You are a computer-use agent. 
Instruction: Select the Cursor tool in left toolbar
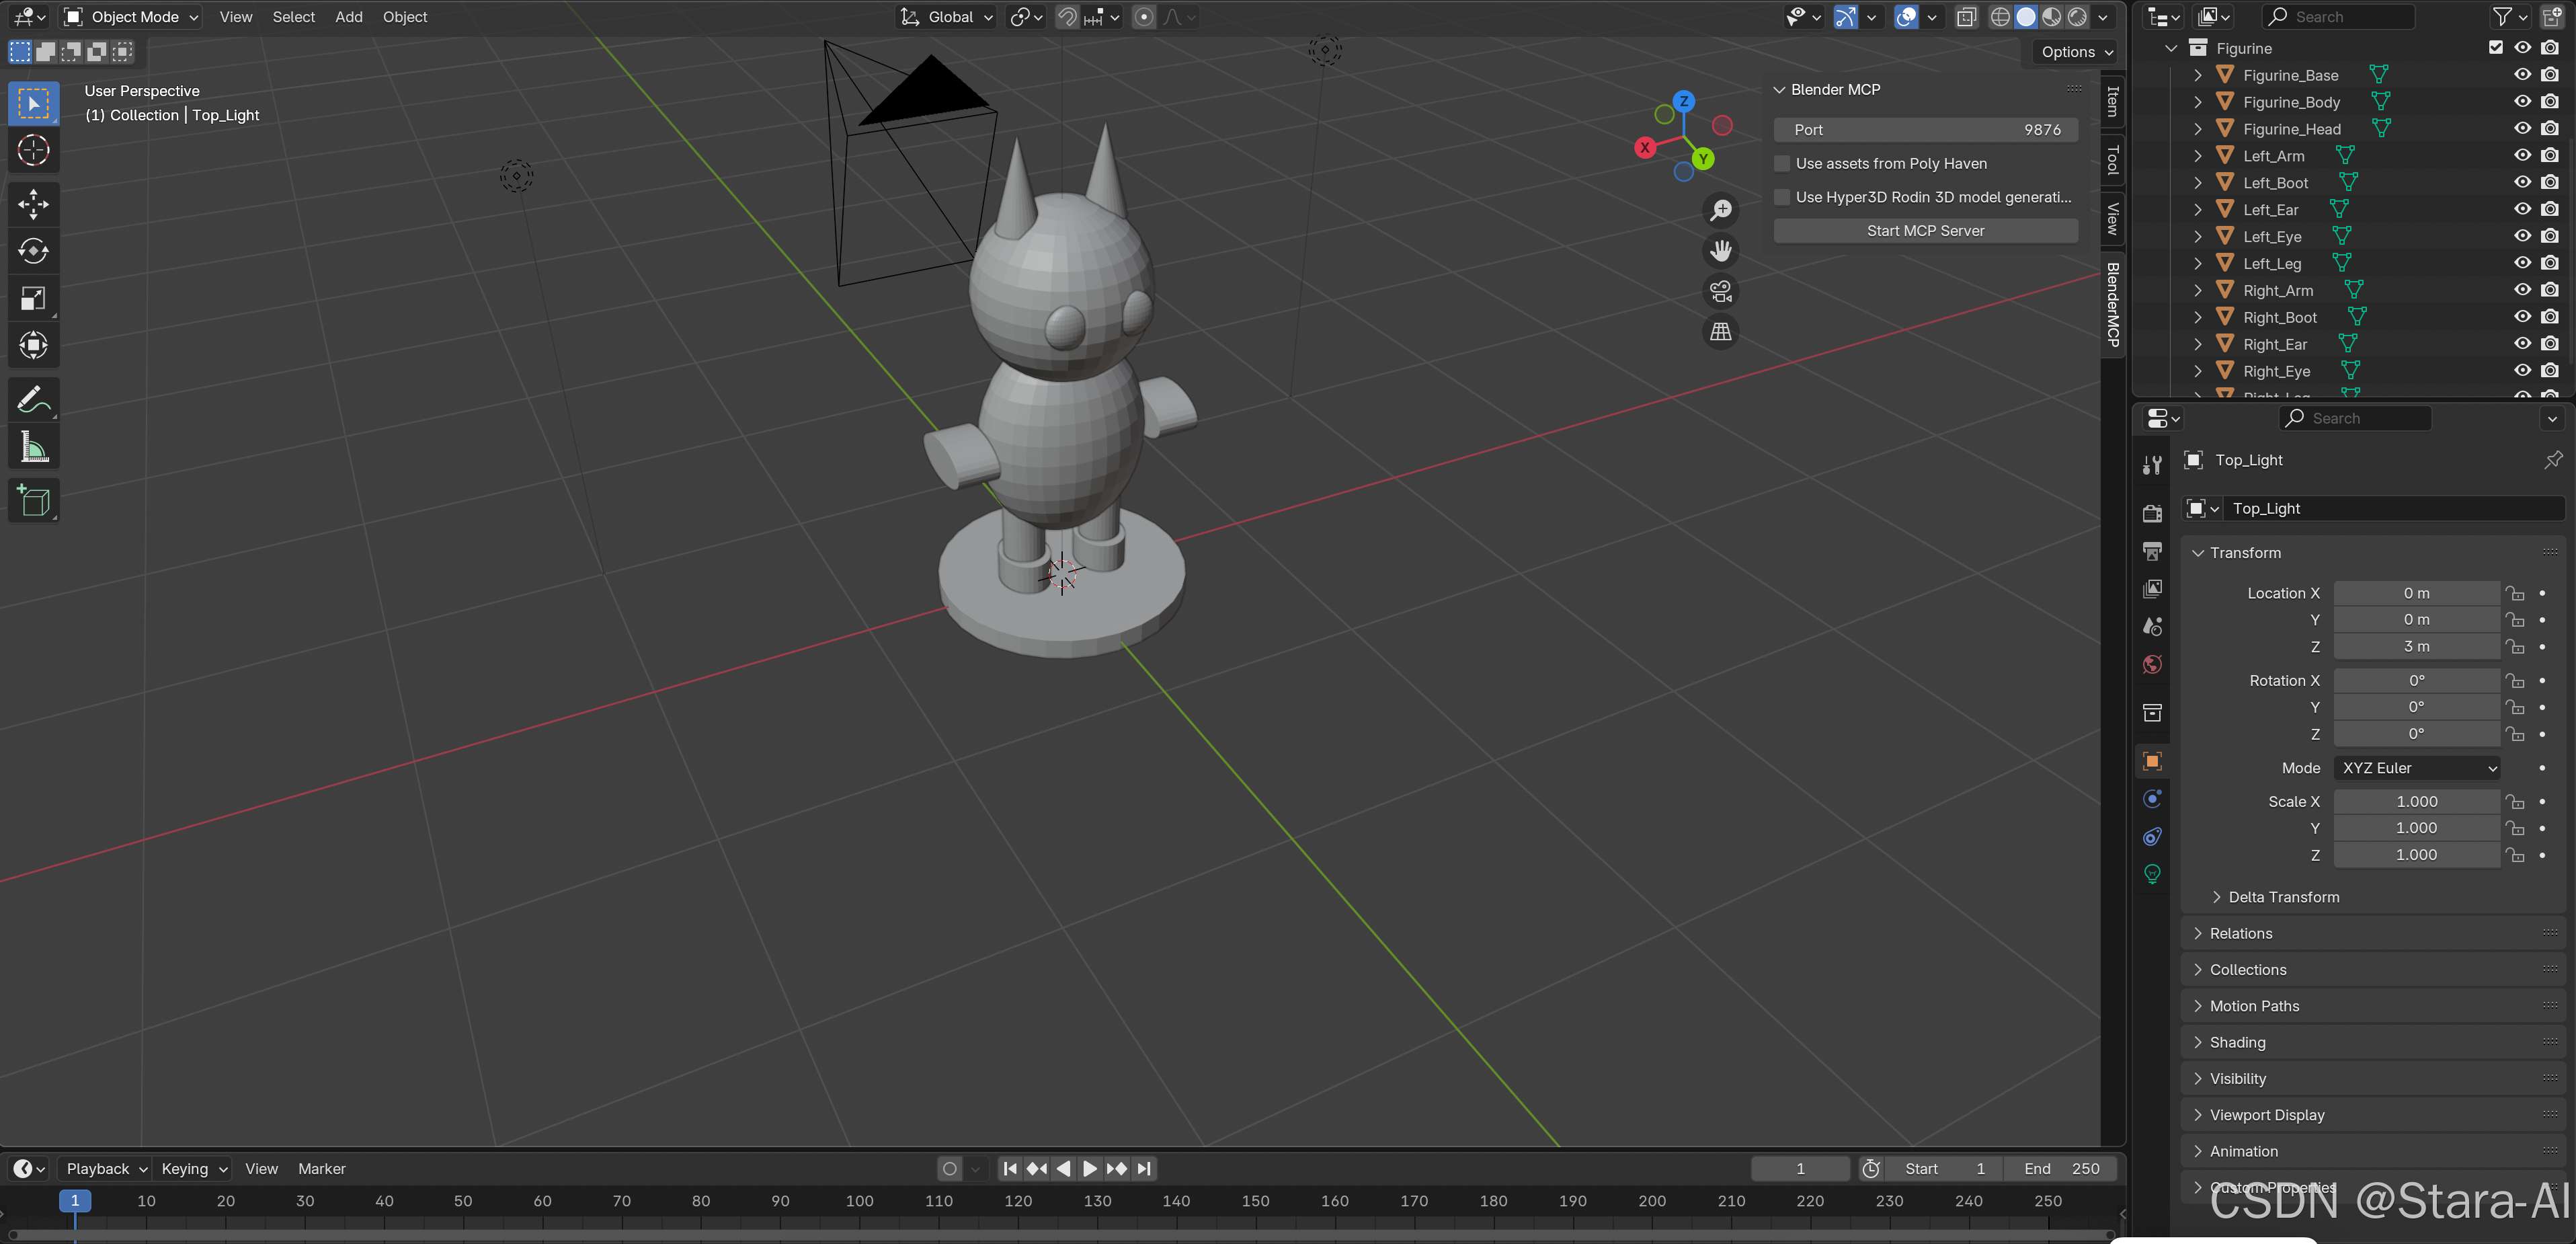(33, 150)
